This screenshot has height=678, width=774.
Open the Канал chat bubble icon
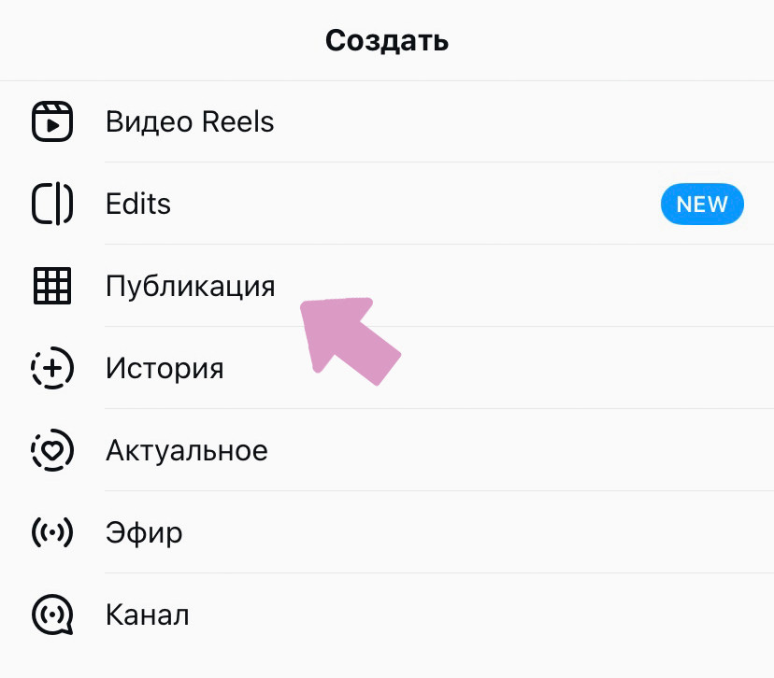(51, 614)
